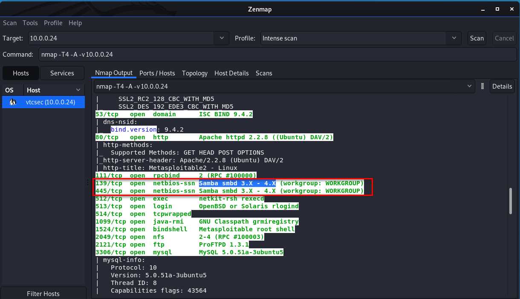
Task: Click the 2121/tcp ProFTPD 1.3.1 line
Action: (x=172, y=244)
